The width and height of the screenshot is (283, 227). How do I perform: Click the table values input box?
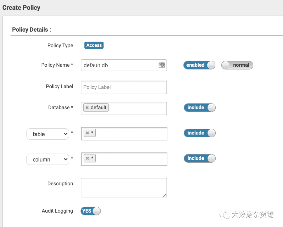pos(131,134)
